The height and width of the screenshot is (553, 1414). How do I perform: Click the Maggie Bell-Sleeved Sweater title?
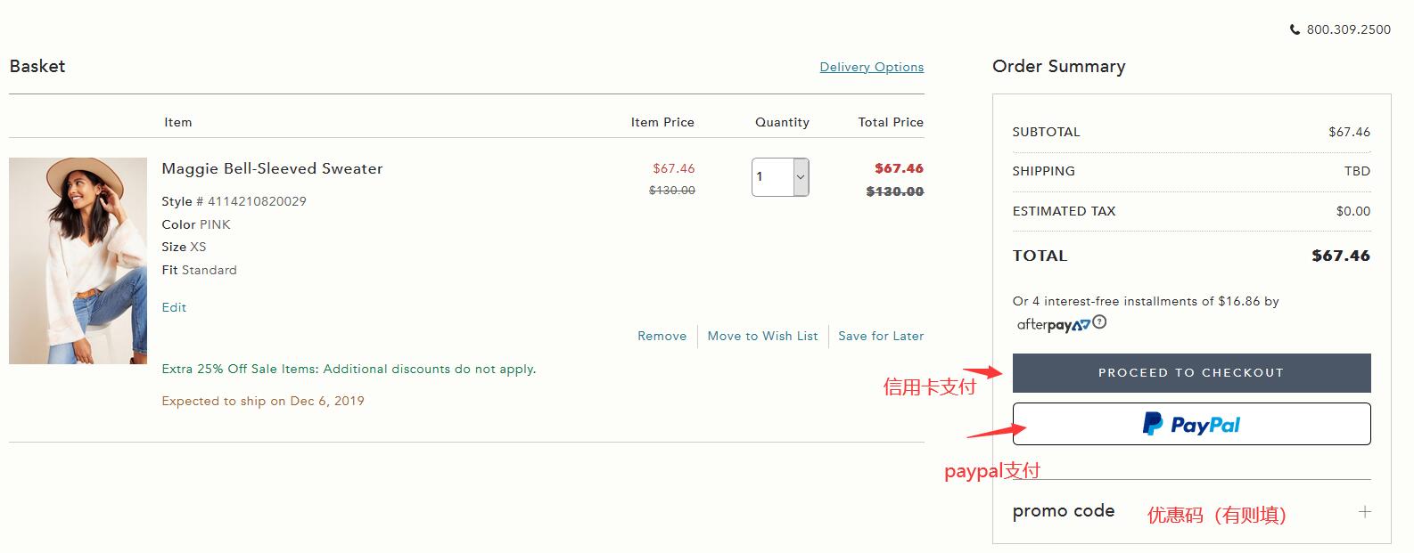point(272,168)
